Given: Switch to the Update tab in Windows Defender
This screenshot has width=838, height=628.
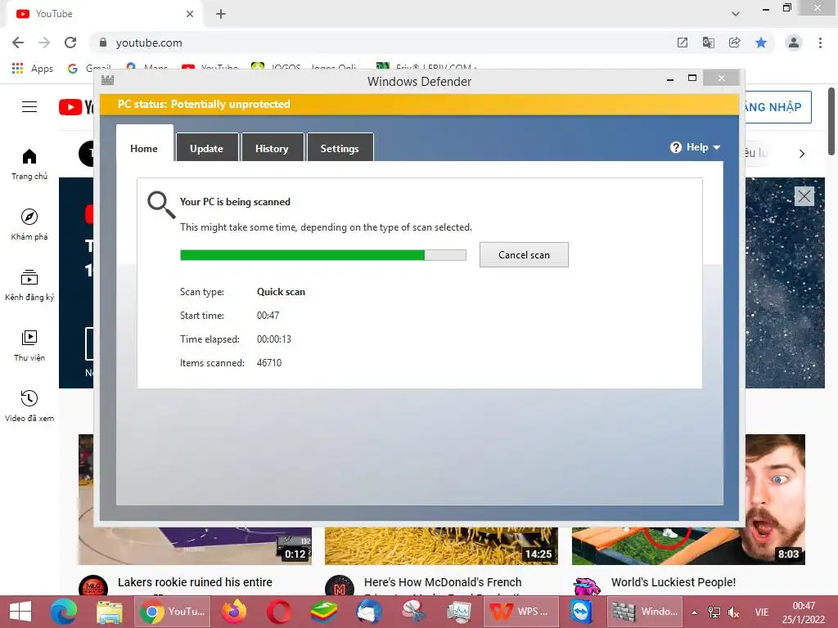Looking at the screenshot, I should pyautogui.click(x=207, y=148).
